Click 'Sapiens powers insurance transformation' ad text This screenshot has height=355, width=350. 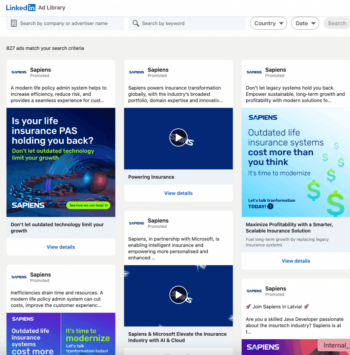tap(175, 94)
